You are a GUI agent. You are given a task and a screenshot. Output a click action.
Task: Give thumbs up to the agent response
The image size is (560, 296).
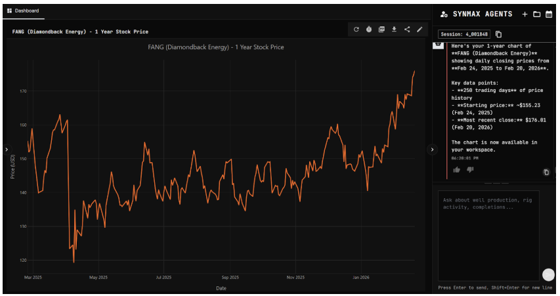(x=457, y=170)
